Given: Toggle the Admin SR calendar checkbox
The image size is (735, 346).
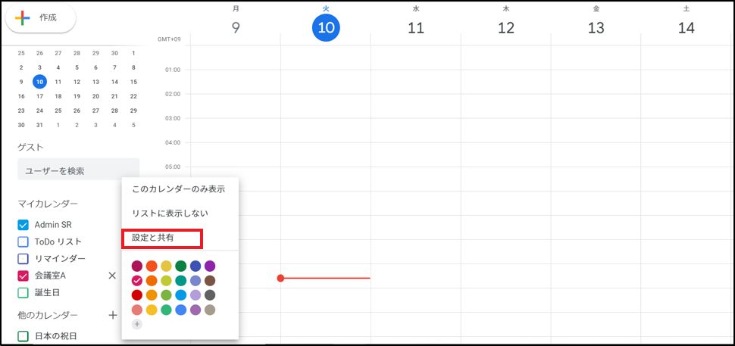Looking at the screenshot, I should pyautogui.click(x=23, y=225).
